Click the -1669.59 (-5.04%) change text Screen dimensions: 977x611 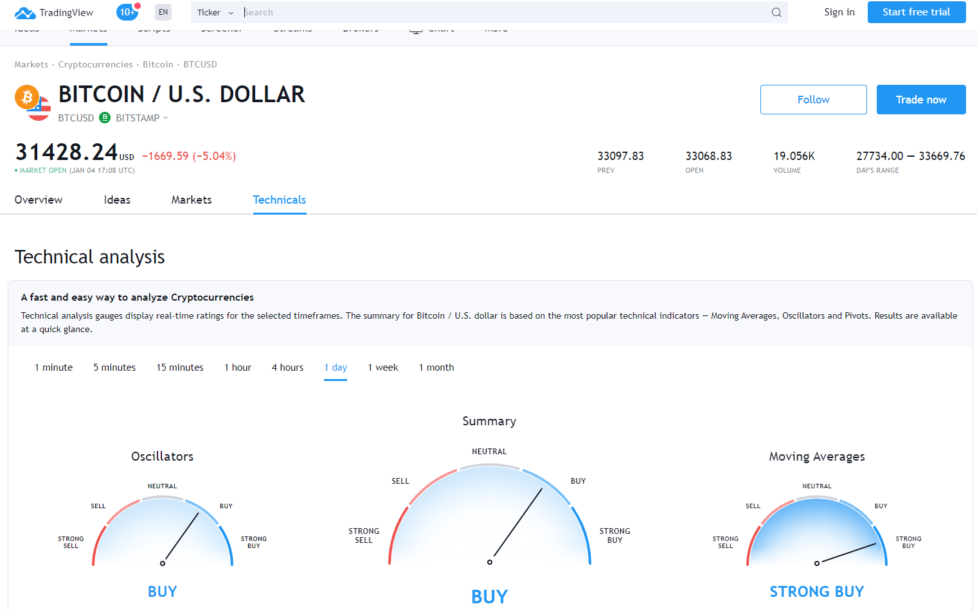(x=189, y=156)
